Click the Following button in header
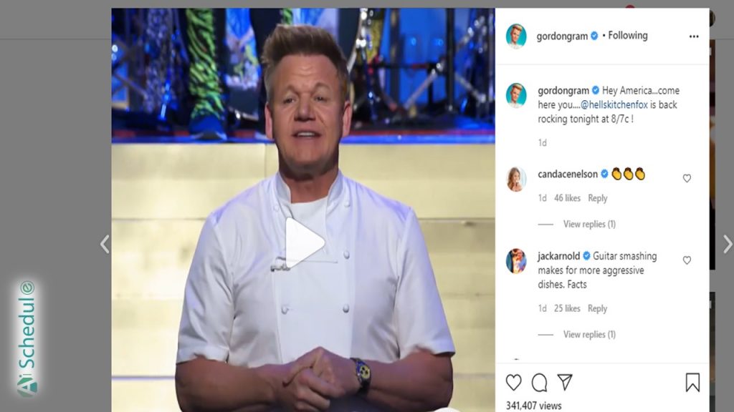Image resolution: width=734 pixels, height=412 pixels. [x=628, y=36]
